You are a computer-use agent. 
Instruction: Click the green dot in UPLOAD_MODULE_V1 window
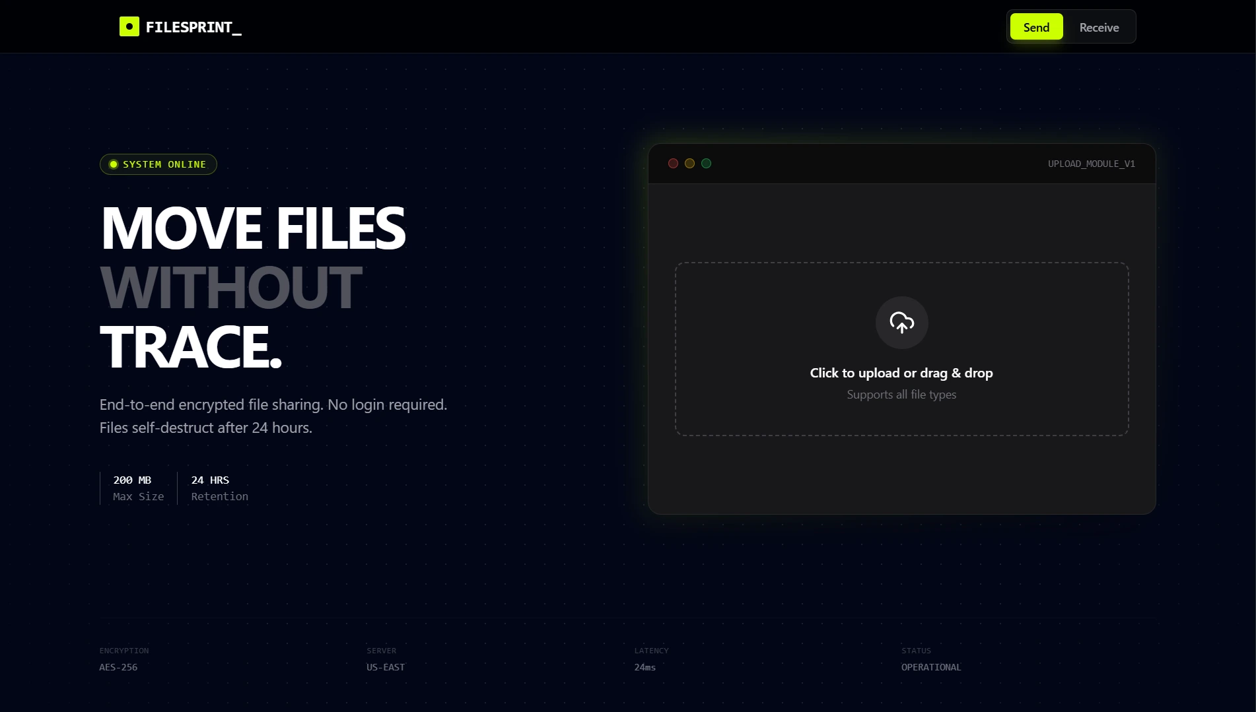[x=706, y=163]
